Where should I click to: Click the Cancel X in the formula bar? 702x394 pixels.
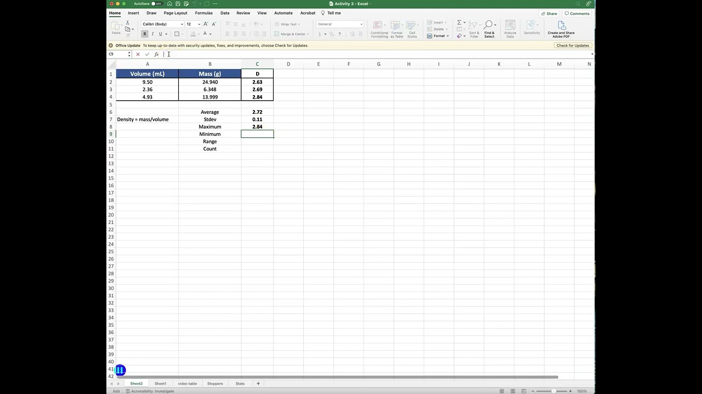click(138, 54)
